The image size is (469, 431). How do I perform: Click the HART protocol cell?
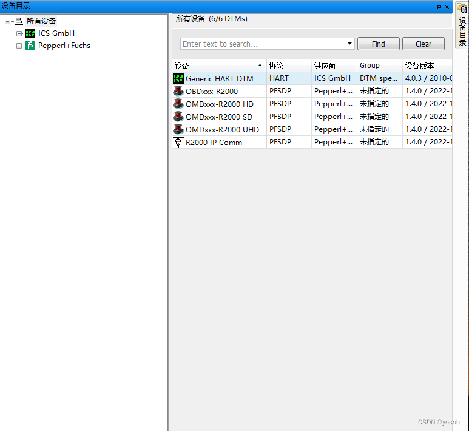pos(289,78)
